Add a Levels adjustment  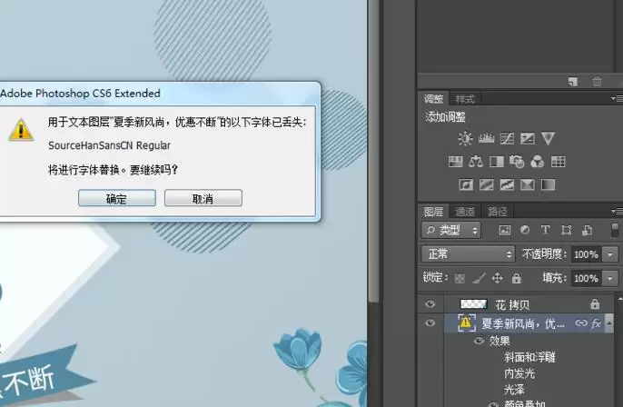[x=486, y=138]
